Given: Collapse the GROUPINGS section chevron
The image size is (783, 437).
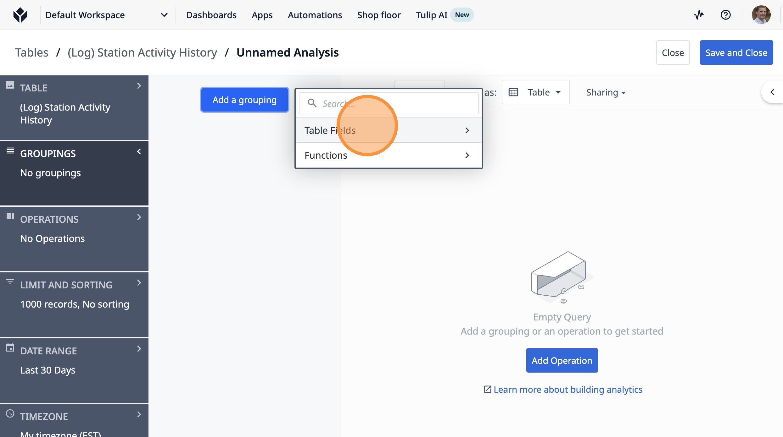Looking at the screenshot, I should 139,152.
